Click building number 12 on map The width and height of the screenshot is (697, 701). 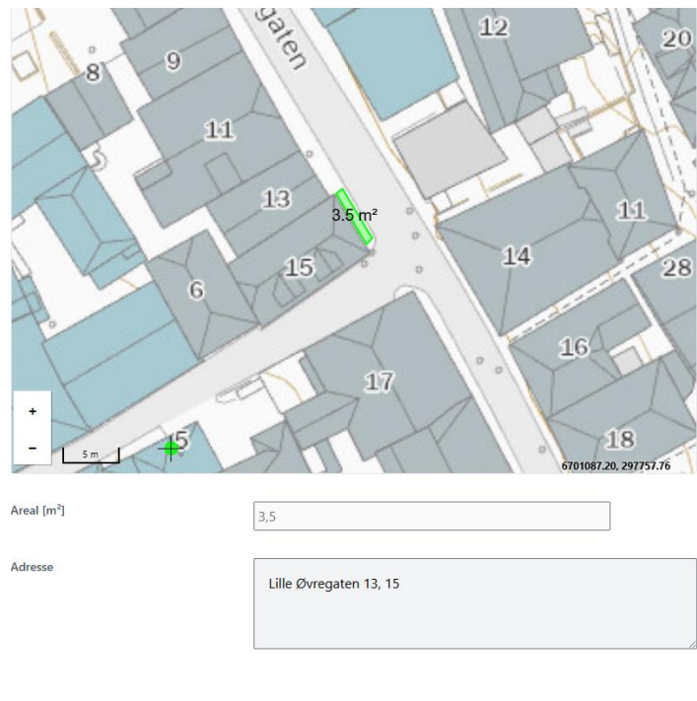494,29
